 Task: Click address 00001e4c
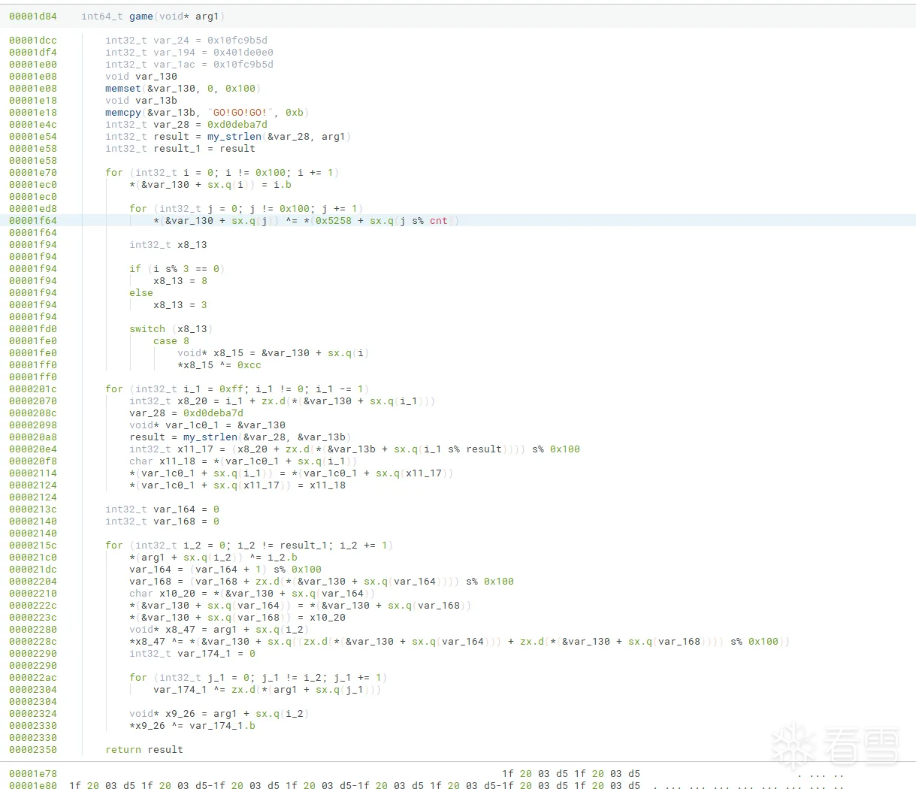(x=32, y=125)
